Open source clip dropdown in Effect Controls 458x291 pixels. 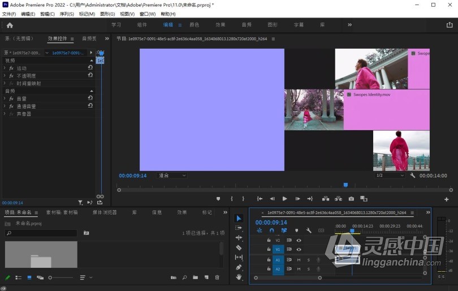[x=47, y=53]
